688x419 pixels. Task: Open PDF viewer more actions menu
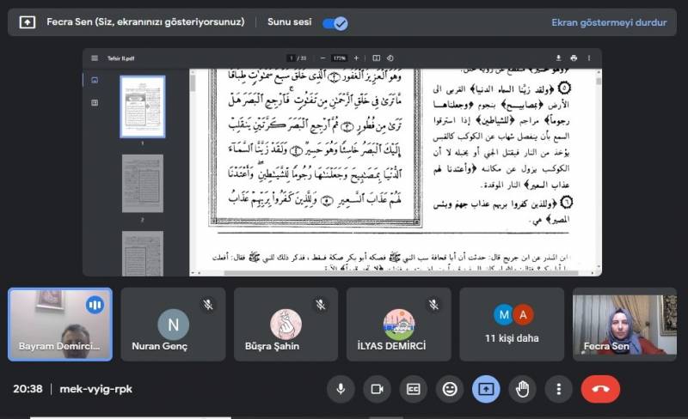tap(589, 58)
